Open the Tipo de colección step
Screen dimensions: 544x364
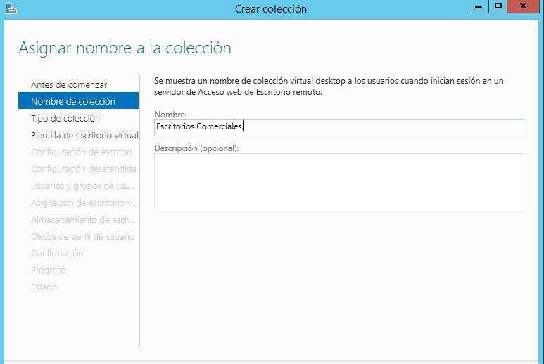coord(65,119)
